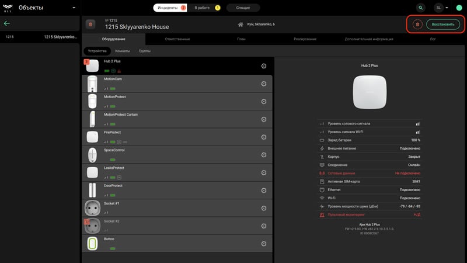Open settings gear for Socket #2
Viewport: 467px width, 263px height.
264,226
